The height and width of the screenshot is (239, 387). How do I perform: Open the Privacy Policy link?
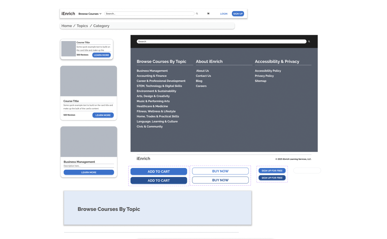(264, 76)
